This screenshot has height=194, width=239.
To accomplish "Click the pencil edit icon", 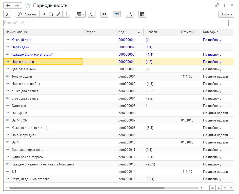I will 58,14.
